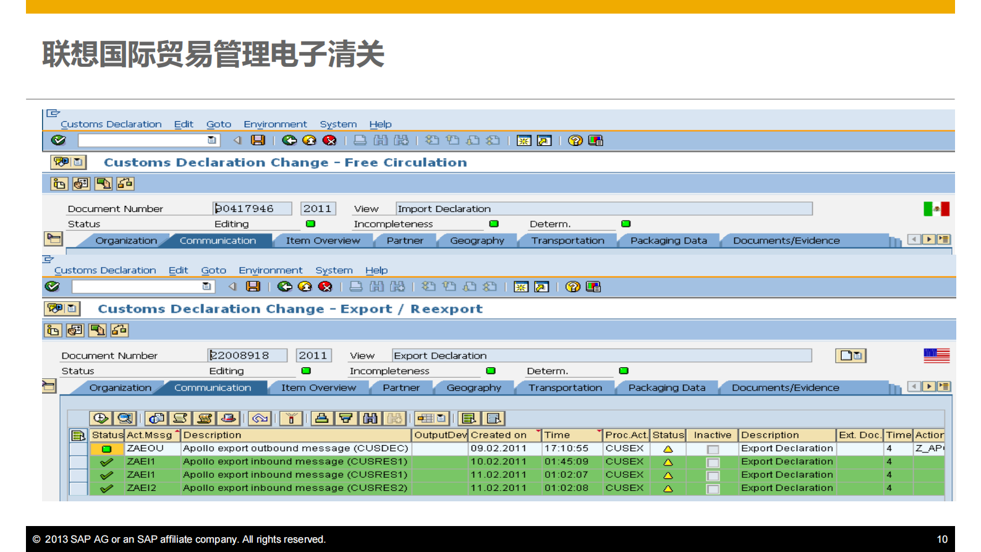
Task: Click the red hat icon in message toolbar
Action: 229,418
